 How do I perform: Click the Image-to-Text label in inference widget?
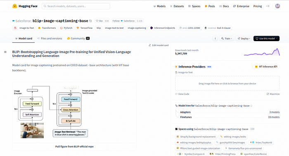tap(184, 72)
